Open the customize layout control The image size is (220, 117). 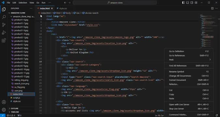pyautogui.click(x=196, y=3)
